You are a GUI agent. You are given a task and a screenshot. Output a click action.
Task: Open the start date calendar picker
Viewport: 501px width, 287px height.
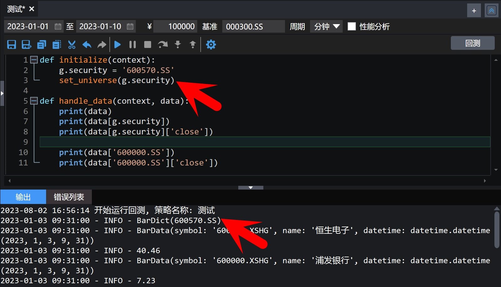click(58, 27)
